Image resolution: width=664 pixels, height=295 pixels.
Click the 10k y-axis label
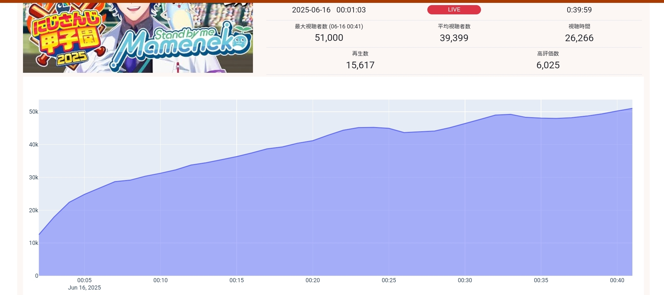click(x=34, y=243)
